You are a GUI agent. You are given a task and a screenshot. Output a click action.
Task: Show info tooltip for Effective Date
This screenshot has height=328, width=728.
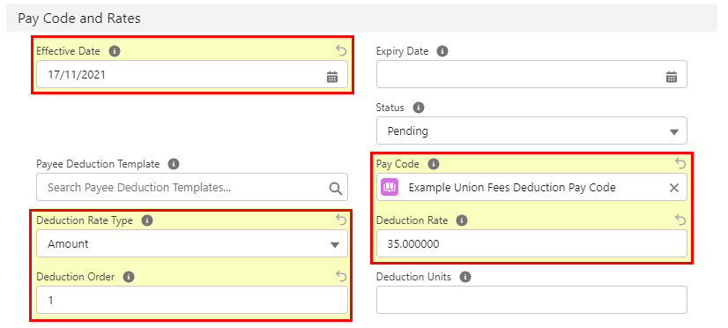point(115,51)
